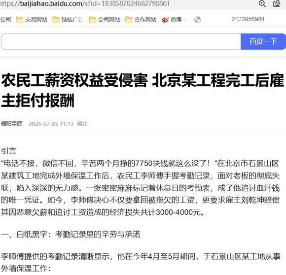Click the 2123956984 bookmark entry

tap(248, 19)
